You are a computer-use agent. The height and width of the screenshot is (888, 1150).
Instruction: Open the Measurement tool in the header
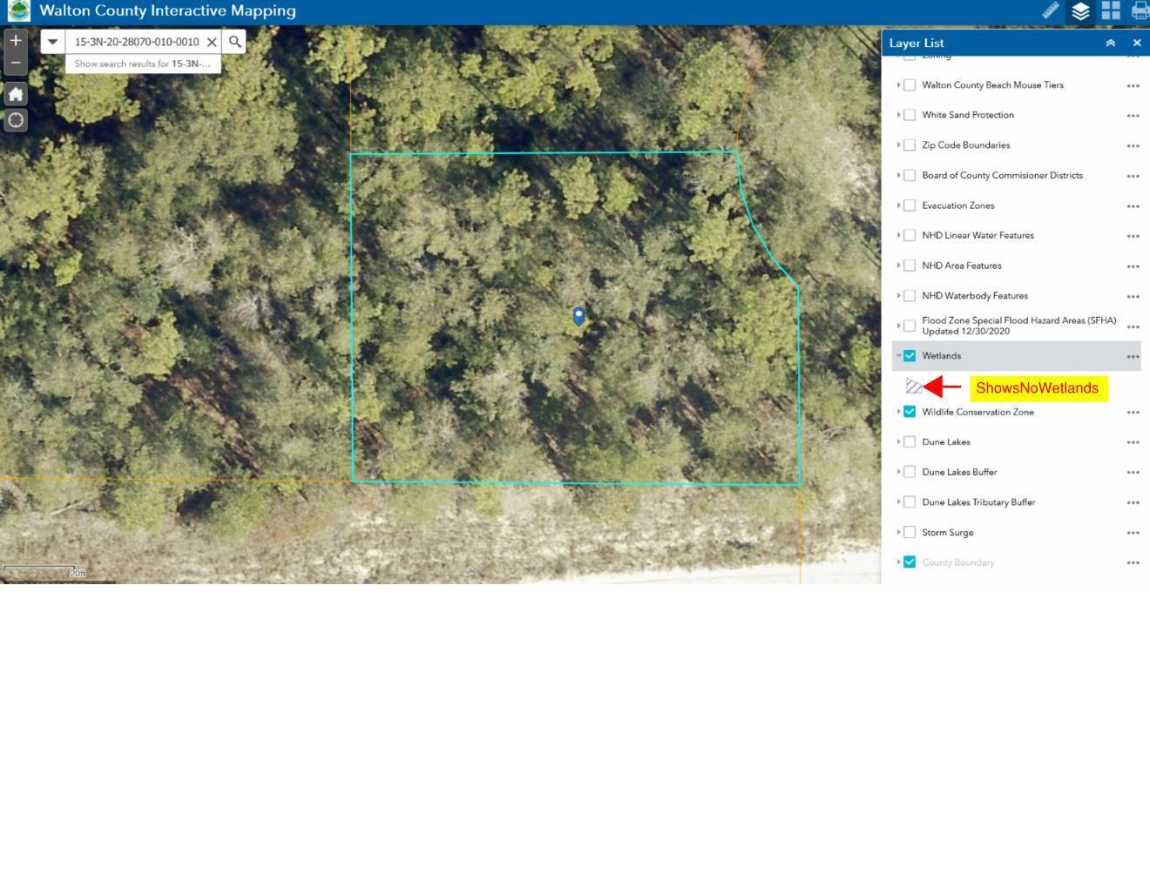(x=1050, y=11)
